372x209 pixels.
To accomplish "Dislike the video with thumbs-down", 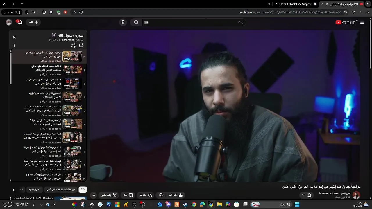I will click(161, 195).
